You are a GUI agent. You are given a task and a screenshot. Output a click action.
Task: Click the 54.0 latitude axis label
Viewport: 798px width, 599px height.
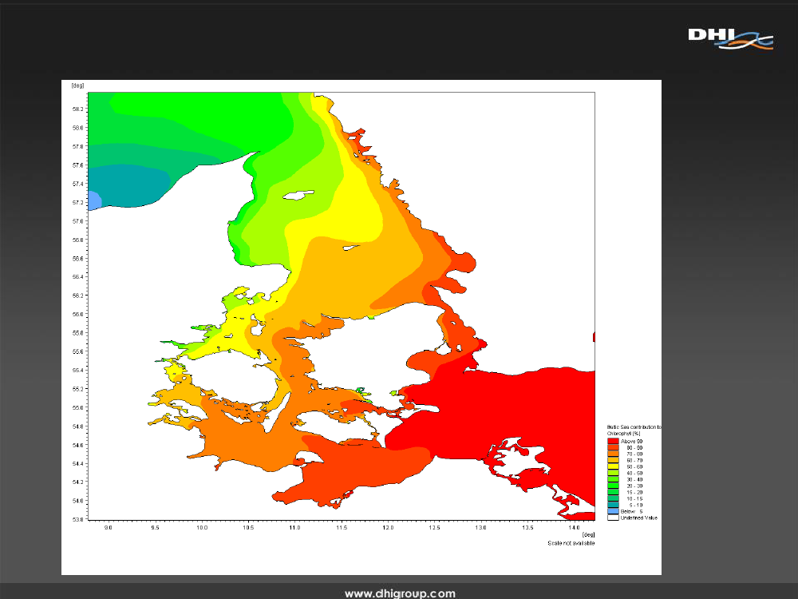tap(78, 501)
